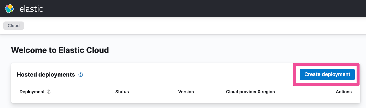Click the Cloud provider & region header
The width and height of the screenshot is (366, 108).
(x=251, y=92)
